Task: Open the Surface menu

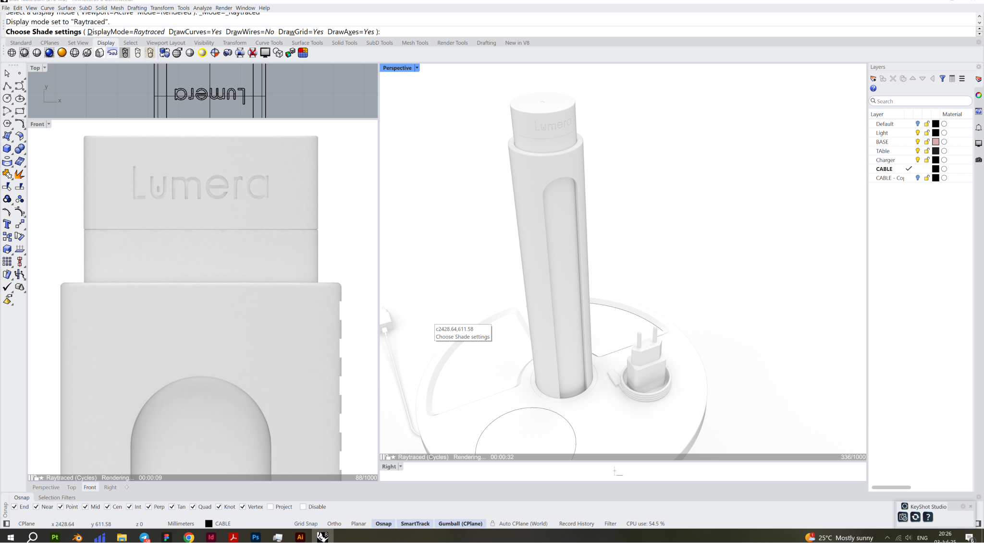Action: [66, 8]
